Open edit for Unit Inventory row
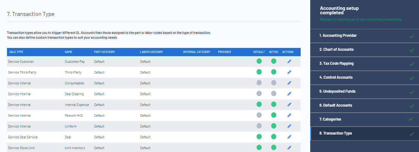419x152 pixels. [289, 148]
